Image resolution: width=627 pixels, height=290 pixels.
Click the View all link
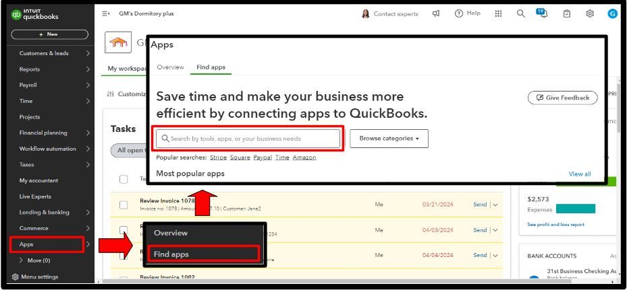580,174
